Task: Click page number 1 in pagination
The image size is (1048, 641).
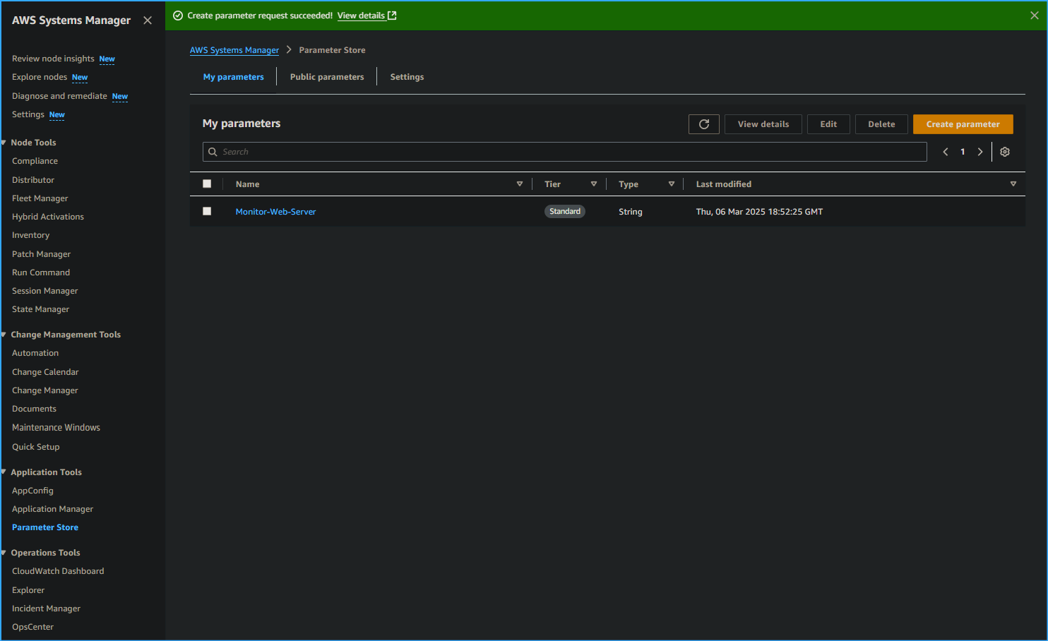Action: 962,151
